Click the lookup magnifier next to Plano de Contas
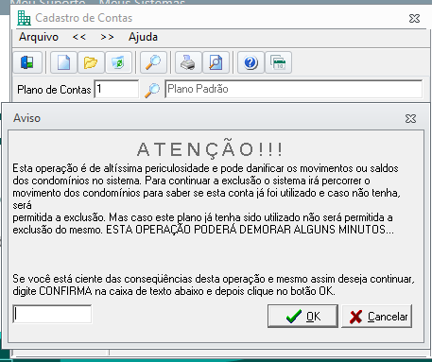This screenshot has height=362, width=432. [152, 90]
